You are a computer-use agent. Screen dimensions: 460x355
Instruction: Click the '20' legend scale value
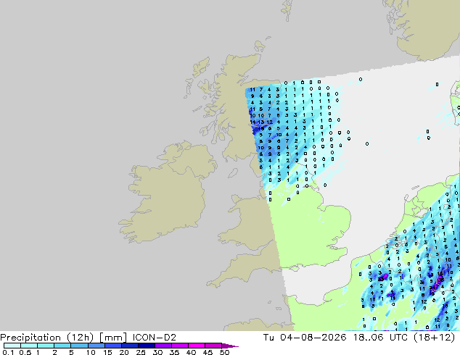pyautogui.click(x=124, y=352)
